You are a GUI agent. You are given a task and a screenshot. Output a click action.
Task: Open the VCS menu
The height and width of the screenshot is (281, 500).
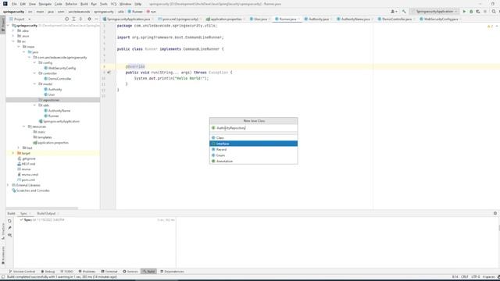(114, 4)
